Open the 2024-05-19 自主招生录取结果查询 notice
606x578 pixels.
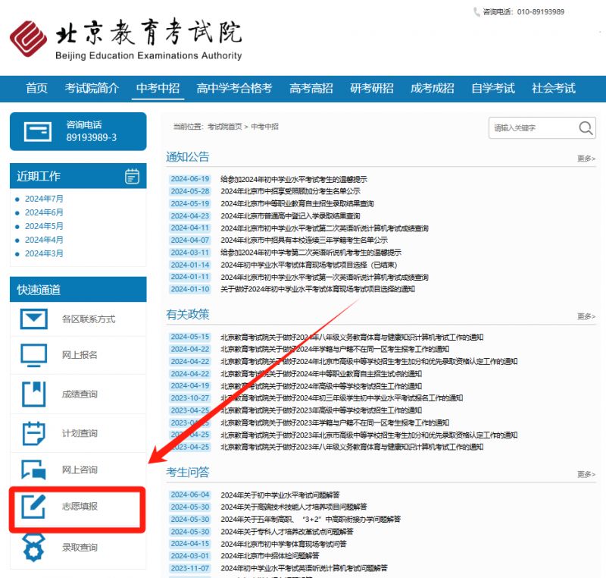pos(297,203)
